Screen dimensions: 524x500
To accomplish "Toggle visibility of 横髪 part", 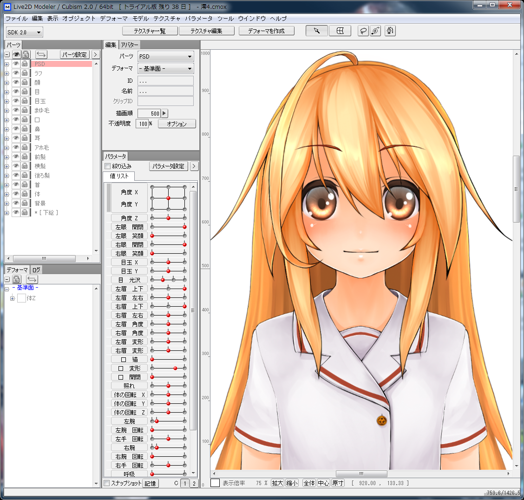I will click(x=16, y=166).
